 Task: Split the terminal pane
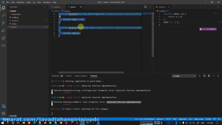[x=204, y=76]
